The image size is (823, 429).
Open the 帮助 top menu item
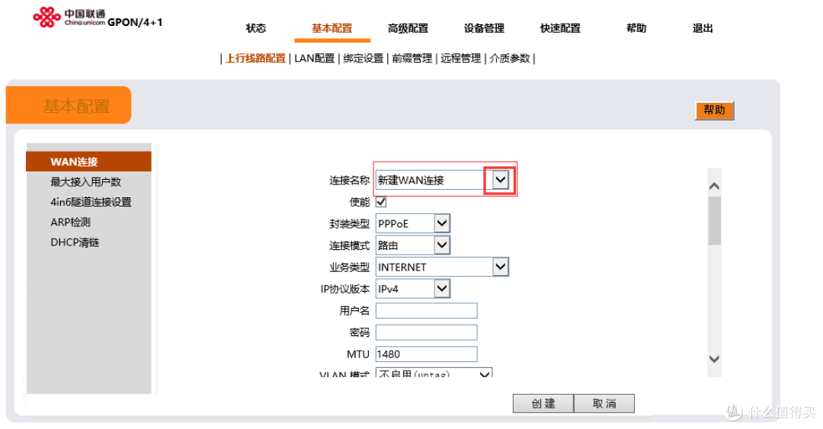[636, 28]
